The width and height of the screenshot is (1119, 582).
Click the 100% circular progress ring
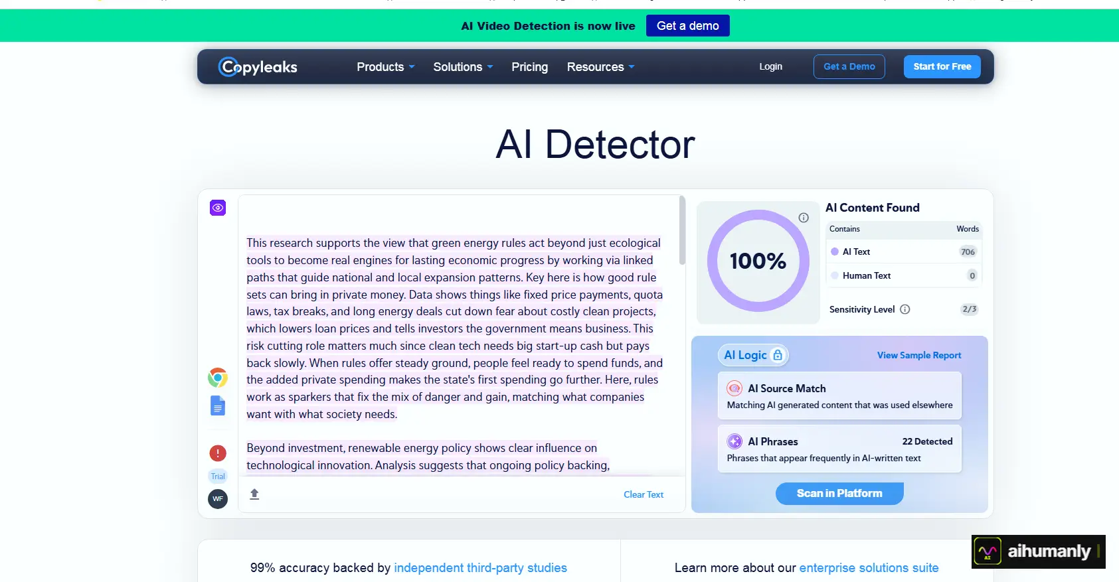[x=758, y=261]
